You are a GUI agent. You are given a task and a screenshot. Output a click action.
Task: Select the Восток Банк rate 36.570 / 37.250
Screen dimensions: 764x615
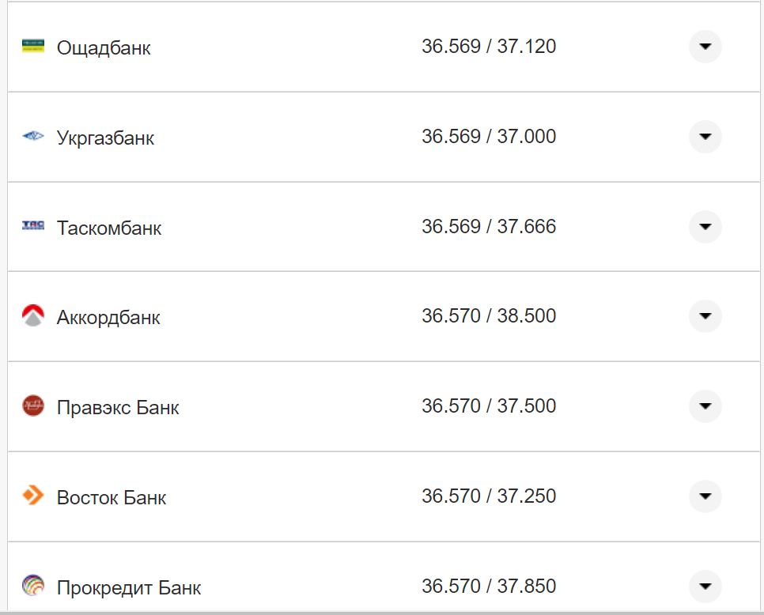click(x=489, y=496)
